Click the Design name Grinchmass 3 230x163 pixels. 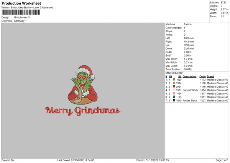pyautogui.click(x=22, y=17)
